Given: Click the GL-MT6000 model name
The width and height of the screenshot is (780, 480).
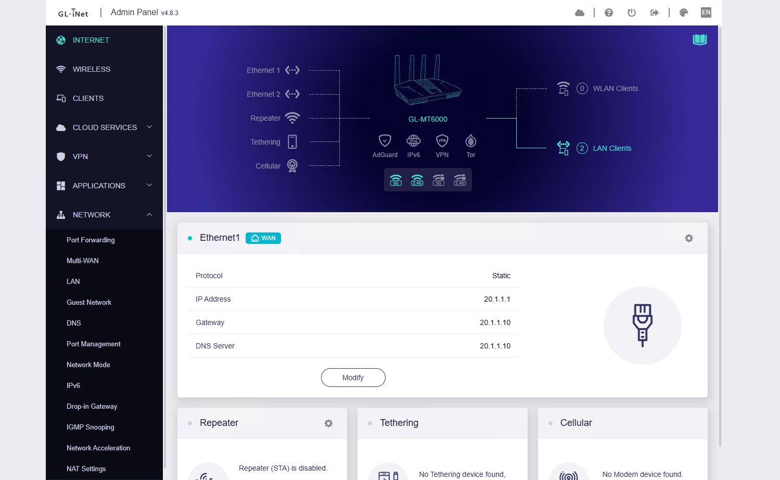Looking at the screenshot, I should coord(428,119).
